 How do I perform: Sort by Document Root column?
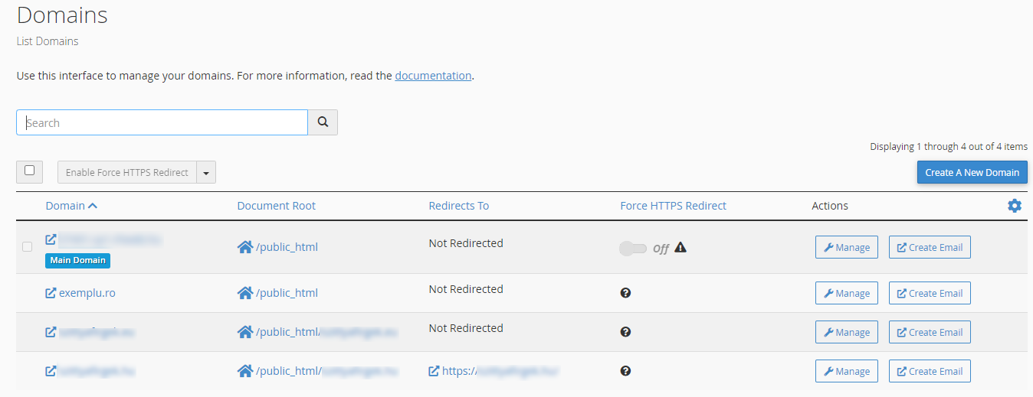coord(277,206)
